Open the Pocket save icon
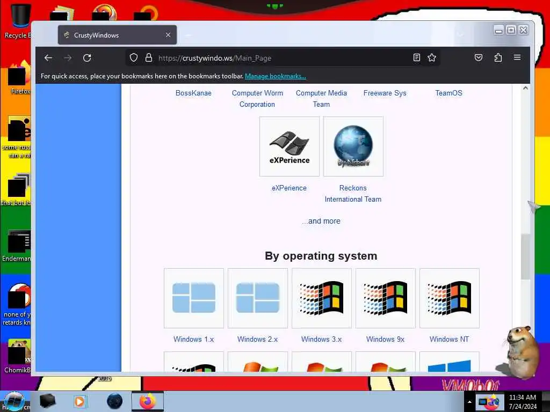The height and width of the screenshot is (412, 550). [479, 57]
